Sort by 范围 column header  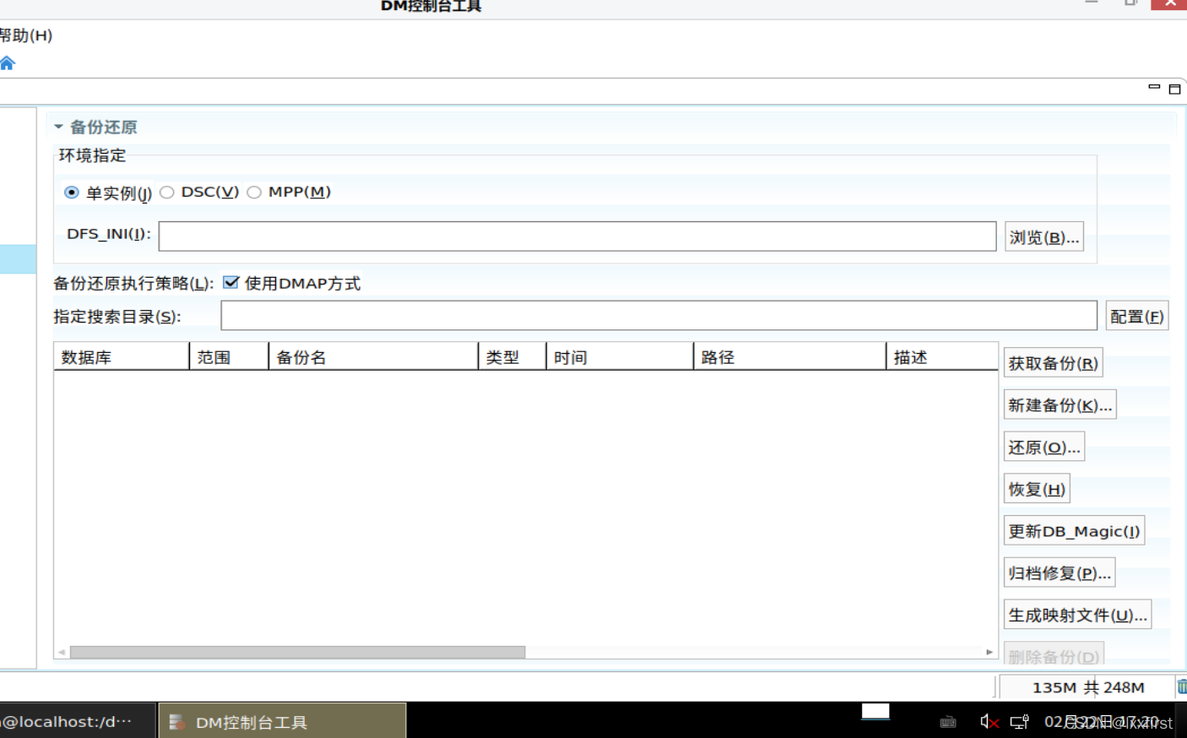coord(229,356)
